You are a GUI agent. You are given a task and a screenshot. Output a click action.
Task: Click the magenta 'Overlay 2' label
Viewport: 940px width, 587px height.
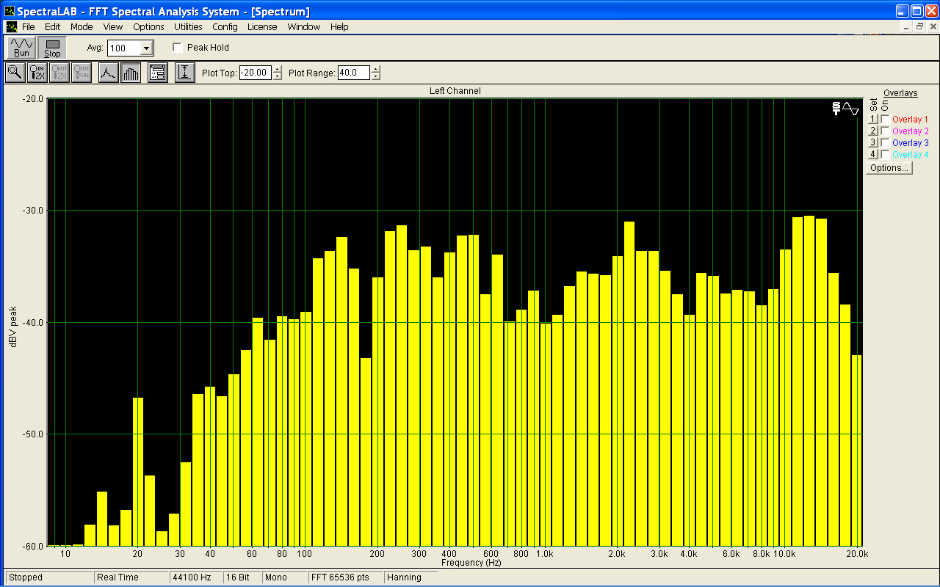click(x=910, y=131)
